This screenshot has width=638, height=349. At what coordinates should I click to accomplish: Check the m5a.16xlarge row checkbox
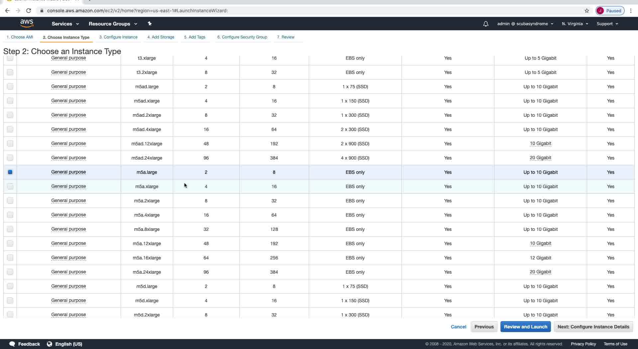10,258
